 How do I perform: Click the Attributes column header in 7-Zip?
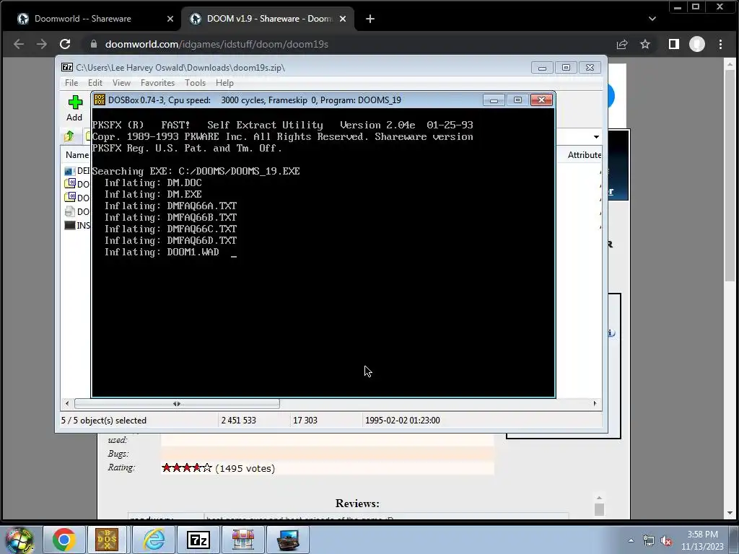[583, 154]
